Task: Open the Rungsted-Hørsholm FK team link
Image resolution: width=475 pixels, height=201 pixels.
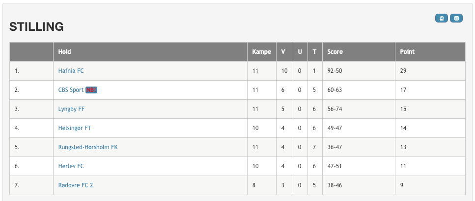Action: coord(88,147)
